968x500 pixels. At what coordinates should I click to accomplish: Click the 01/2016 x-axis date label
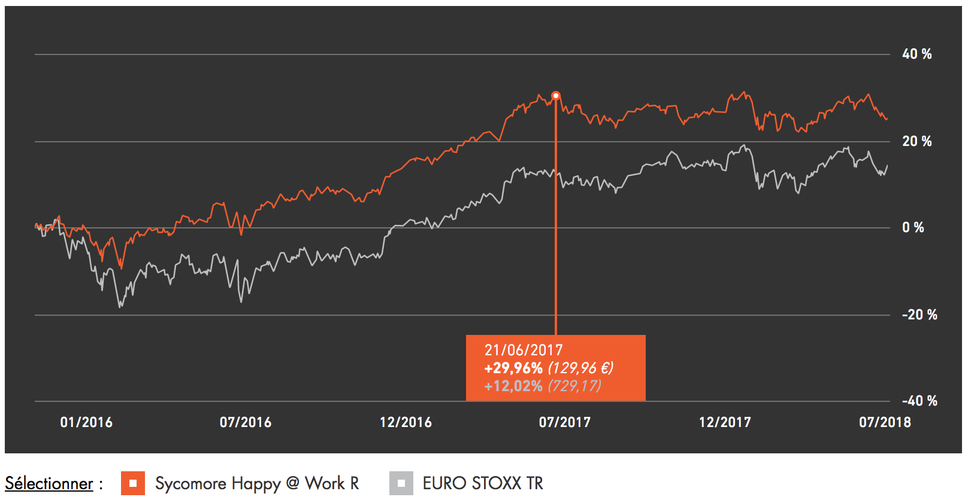pyautogui.click(x=86, y=422)
